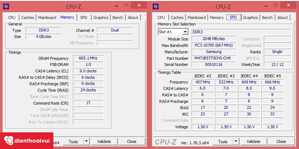Select the Memory tab in left window

67,17
